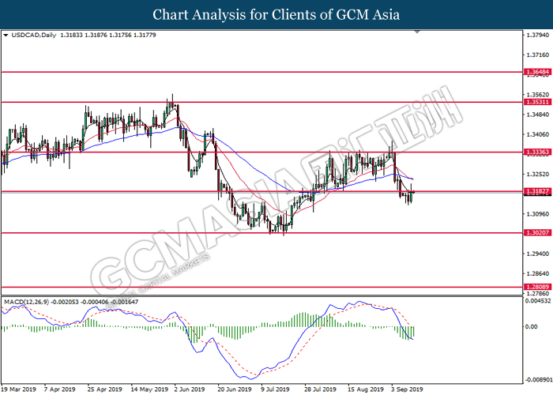Click the 1.30207 support price label
This screenshot has width=553, height=395.
tap(537, 233)
